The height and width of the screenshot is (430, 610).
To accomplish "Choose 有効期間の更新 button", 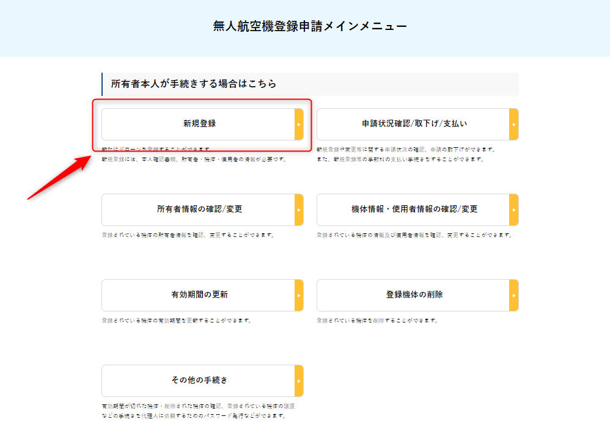I will coord(199,295).
